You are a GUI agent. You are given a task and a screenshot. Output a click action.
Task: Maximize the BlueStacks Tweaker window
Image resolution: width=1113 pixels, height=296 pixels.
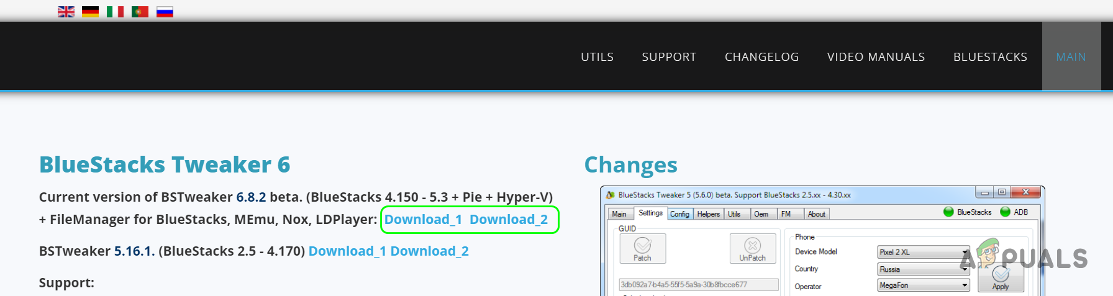pyautogui.click(x=1002, y=192)
